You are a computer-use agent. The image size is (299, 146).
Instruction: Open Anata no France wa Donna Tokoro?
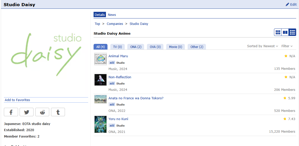[x=136, y=98]
